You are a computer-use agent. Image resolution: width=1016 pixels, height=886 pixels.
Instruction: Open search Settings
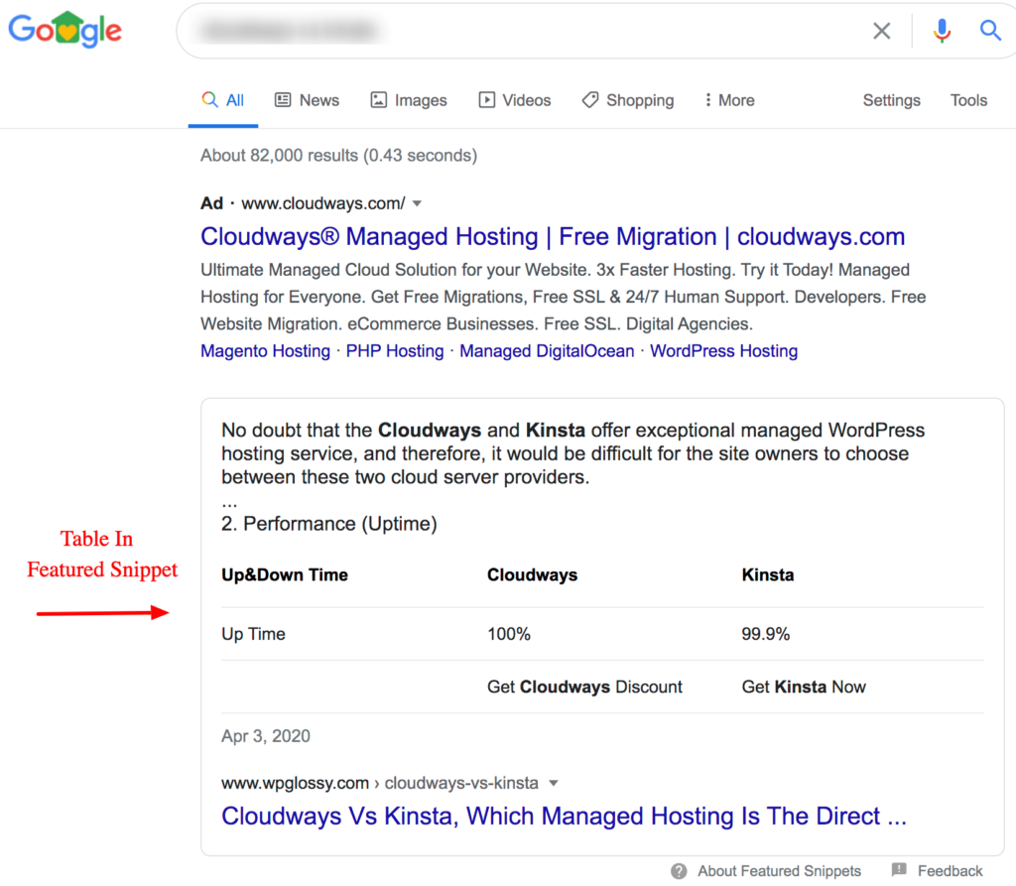pos(892,100)
